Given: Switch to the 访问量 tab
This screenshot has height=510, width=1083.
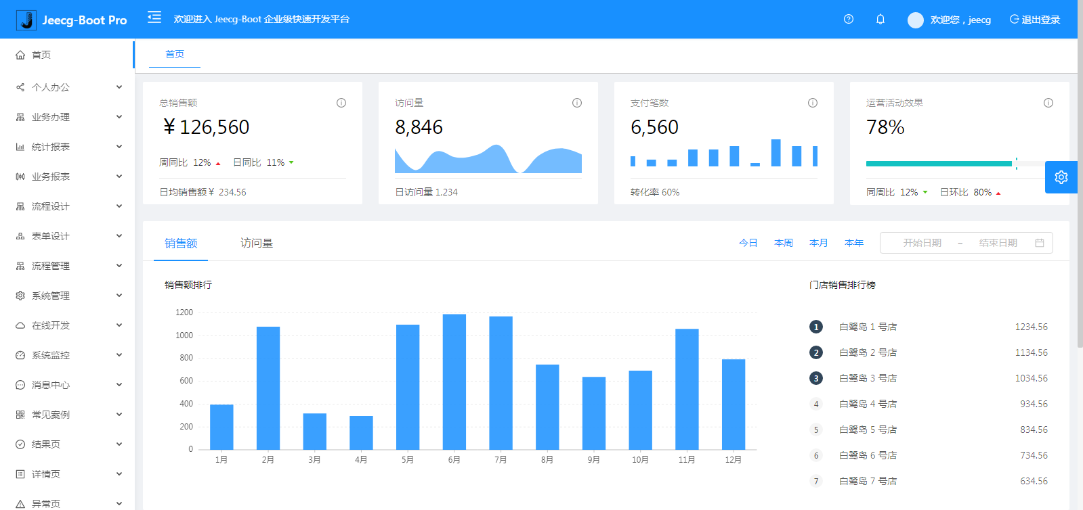Looking at the screenshot, I should click(x=257, y=243).
